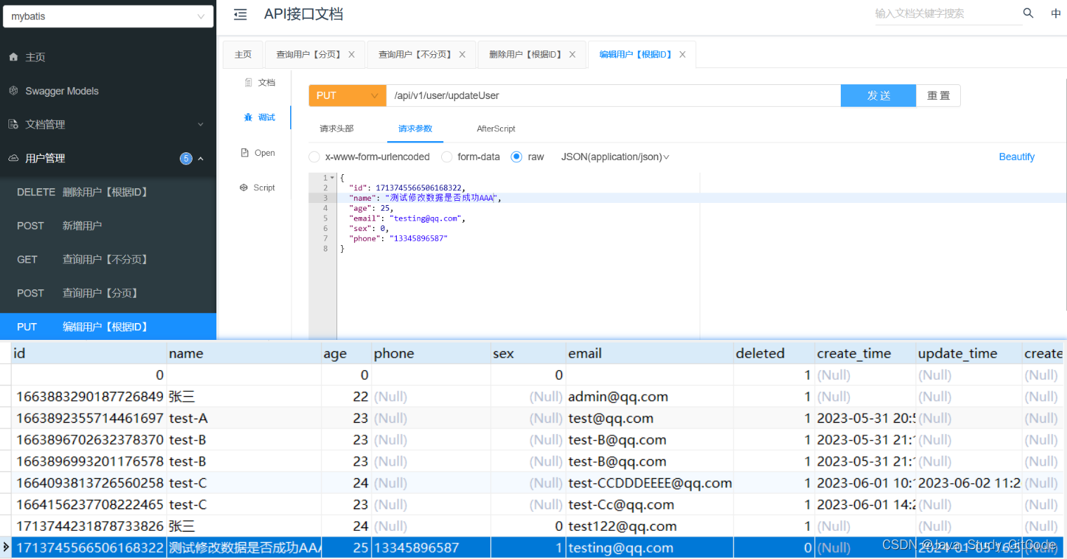This screenshot has height=559, width=1067.
Task: Click the home icon beside 主页
Action: pyautogui.click(x=13, y=57)
